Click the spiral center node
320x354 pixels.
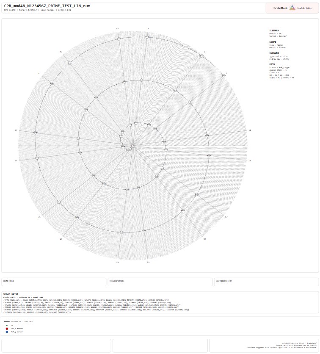(x=132, y=146)
